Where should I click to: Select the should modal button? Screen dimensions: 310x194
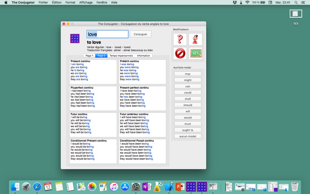click(x=188, y=105)
